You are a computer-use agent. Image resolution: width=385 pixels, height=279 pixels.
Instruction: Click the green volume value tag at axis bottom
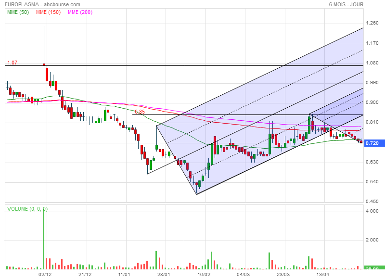[374, 268]
